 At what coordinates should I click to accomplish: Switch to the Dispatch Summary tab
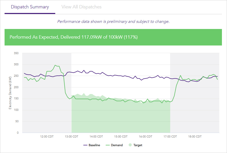tap(30, 7)
